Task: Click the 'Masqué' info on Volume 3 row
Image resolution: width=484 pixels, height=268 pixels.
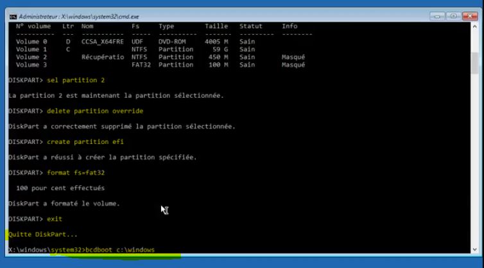Action: pyautogui.click(x=293, y=65)
